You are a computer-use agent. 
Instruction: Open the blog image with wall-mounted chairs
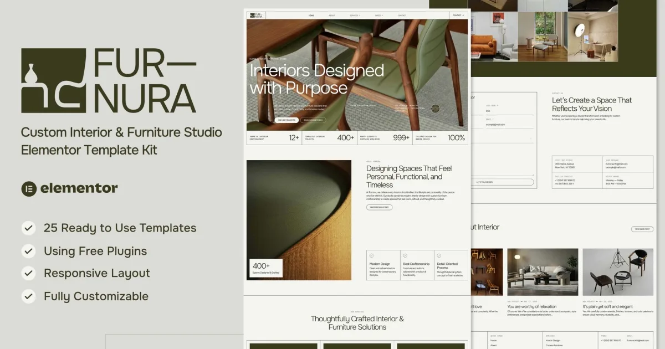487,272
